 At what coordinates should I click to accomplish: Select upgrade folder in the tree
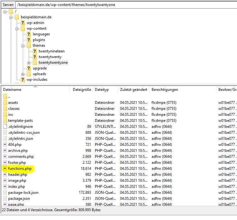40,68
